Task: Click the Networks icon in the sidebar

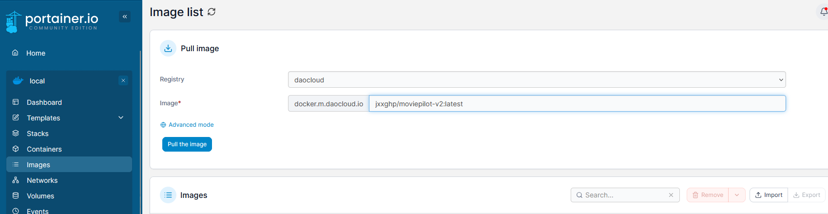Action: coord(16,180)
